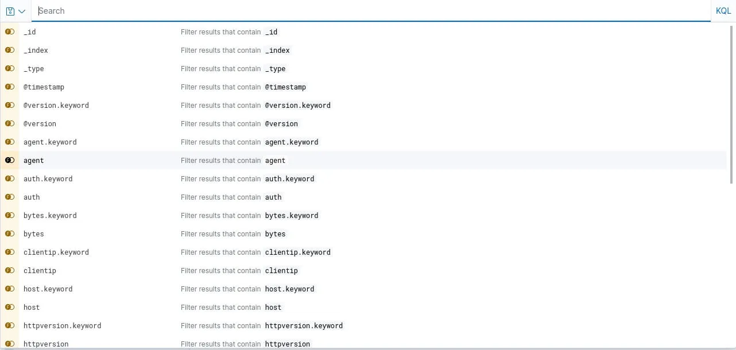Select the clientip.keyword suggestion
Image resolution: width=736 pixels, height=350 pixels.
click(x=363, y=252)
